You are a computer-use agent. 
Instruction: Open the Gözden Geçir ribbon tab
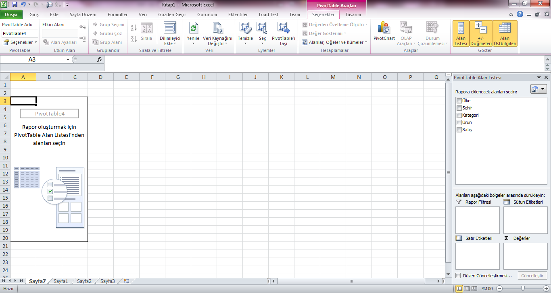(172, 14)
